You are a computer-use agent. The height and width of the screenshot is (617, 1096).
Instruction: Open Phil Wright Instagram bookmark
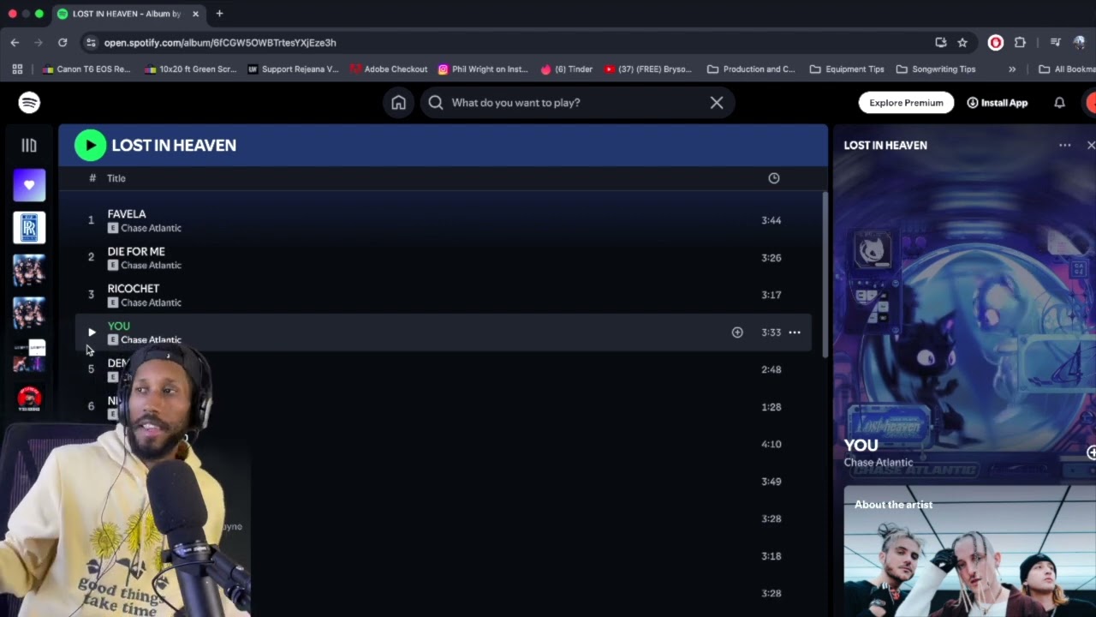[485, 69]
